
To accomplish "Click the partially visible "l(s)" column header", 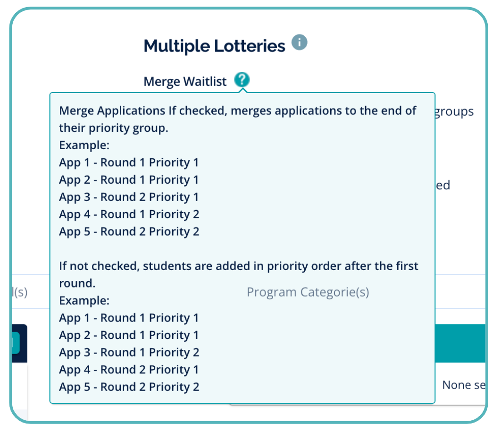I will (x=19, y=292).
